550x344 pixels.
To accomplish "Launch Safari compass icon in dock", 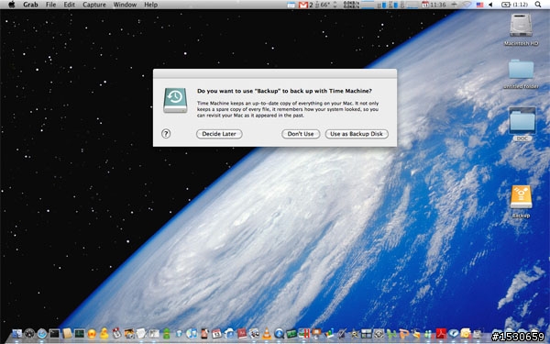I will coord(42,334).
